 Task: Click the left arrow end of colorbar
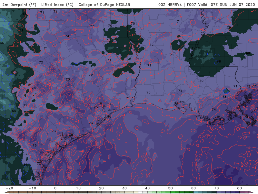pos(6,192)
